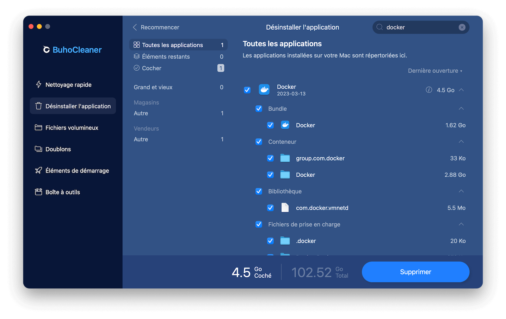Select Autre under Vendeurs
The width and height of the screenshot is (506, 319).
tap(178, 139)
